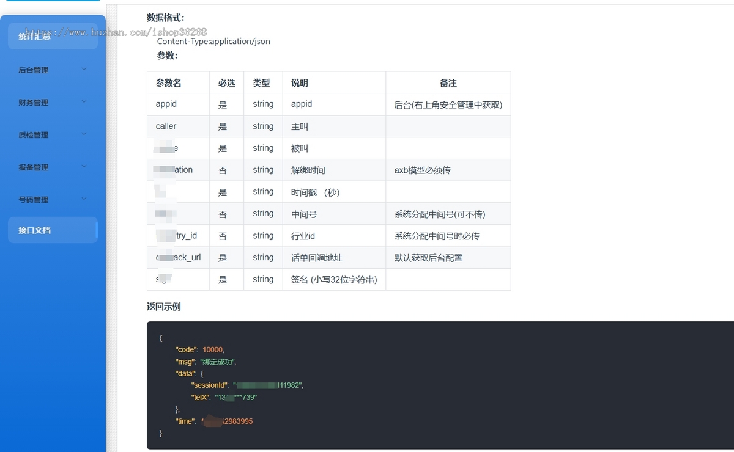Click the 类型 column header

(263, 82)
